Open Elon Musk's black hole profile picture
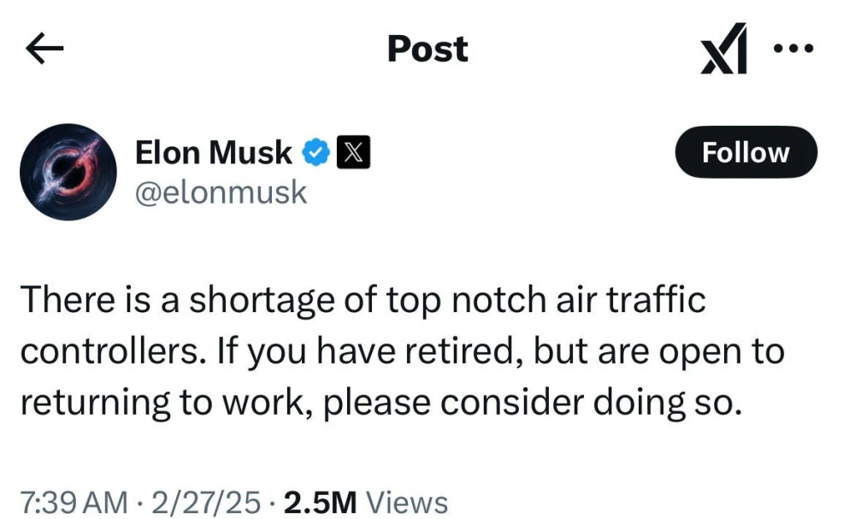Viewport: 855px width, 519px height. pos(68,172)
